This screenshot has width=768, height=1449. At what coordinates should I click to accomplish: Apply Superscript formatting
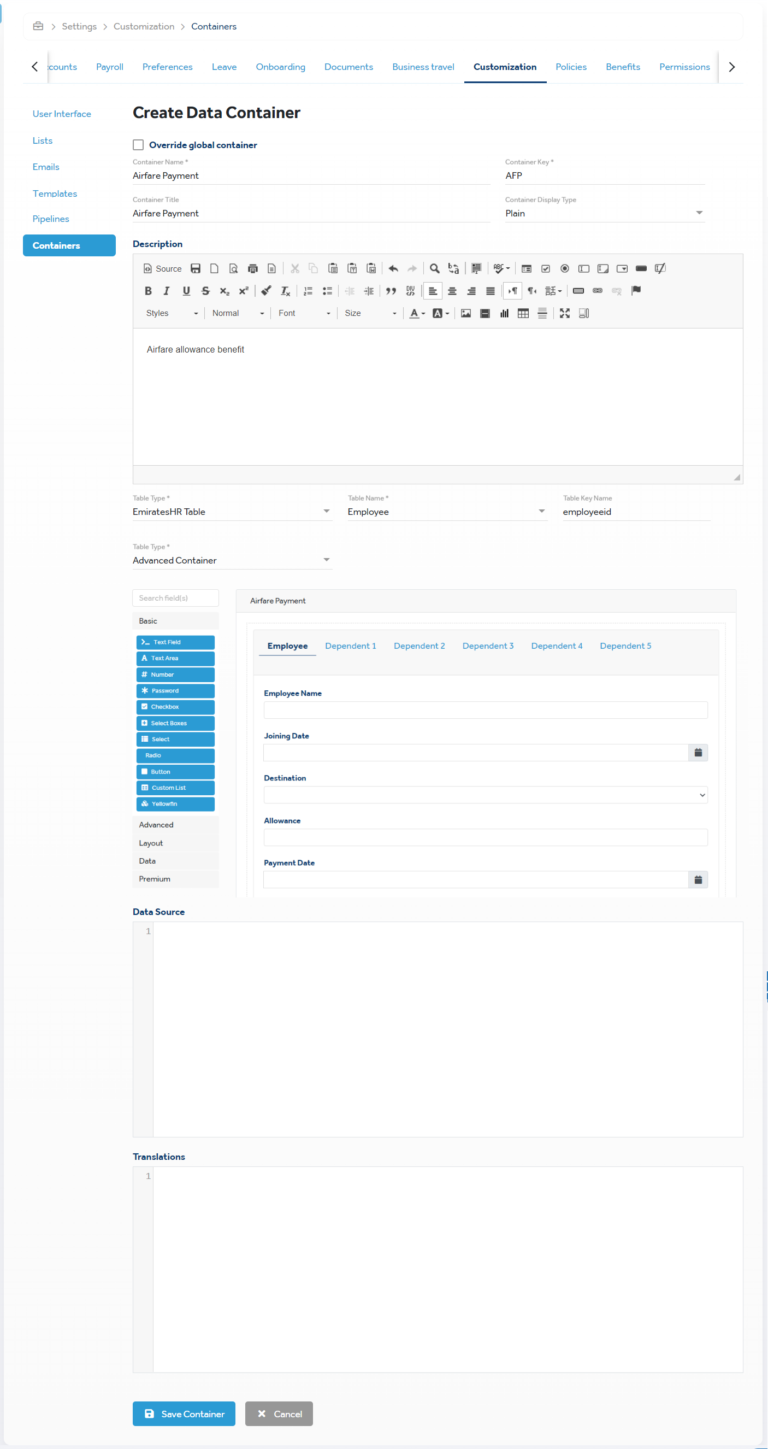(x=244, y=291)
